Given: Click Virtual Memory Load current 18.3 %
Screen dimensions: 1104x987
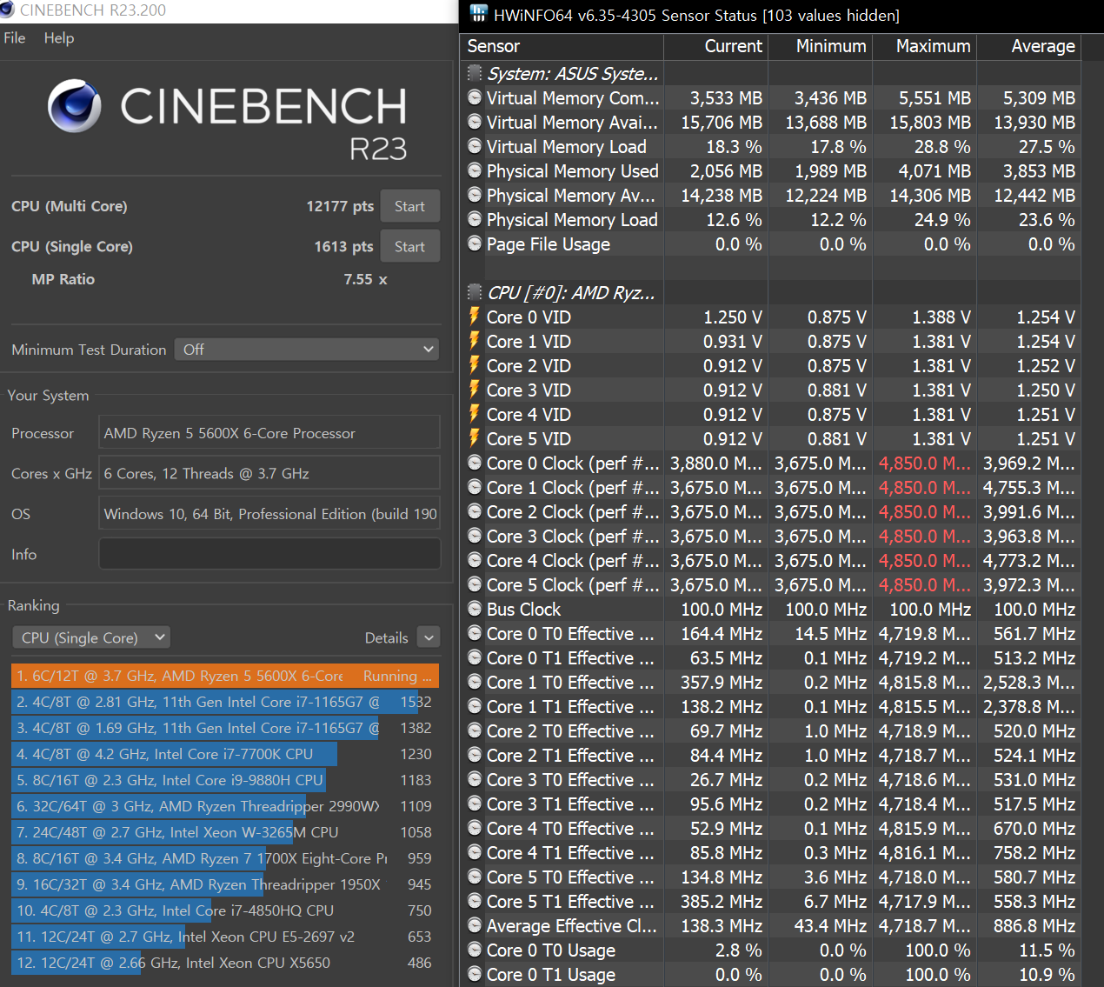Looking at the screenshot, I should pos(734,146).
